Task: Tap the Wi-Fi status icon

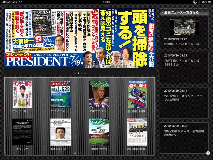Action: 20,2
